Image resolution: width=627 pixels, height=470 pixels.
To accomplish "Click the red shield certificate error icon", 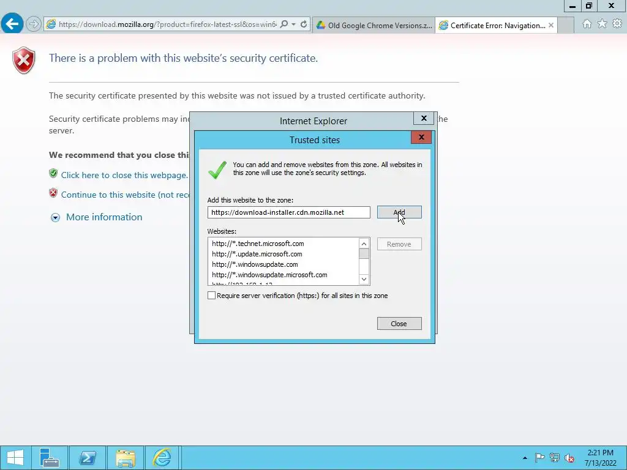I will pos(24,61).
